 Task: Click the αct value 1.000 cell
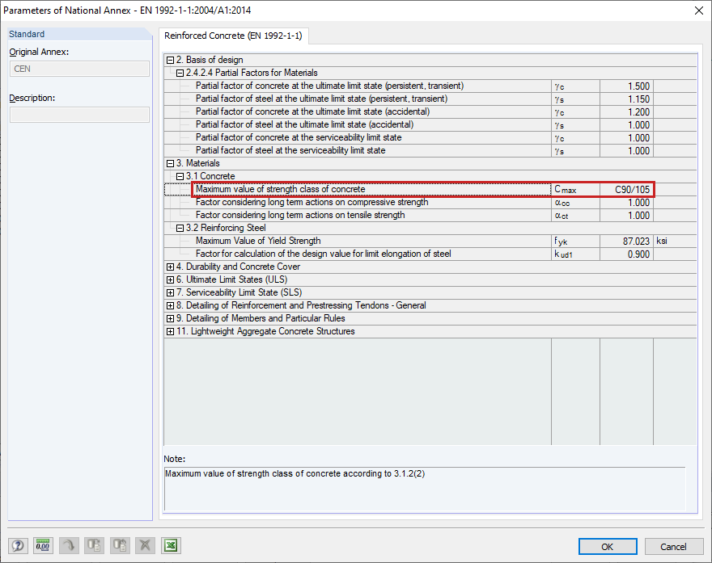(626, 216)
